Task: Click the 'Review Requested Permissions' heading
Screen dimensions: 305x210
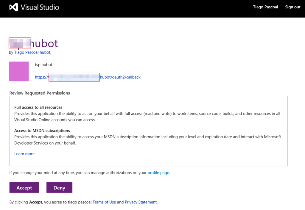Action: tap(40, 93)
